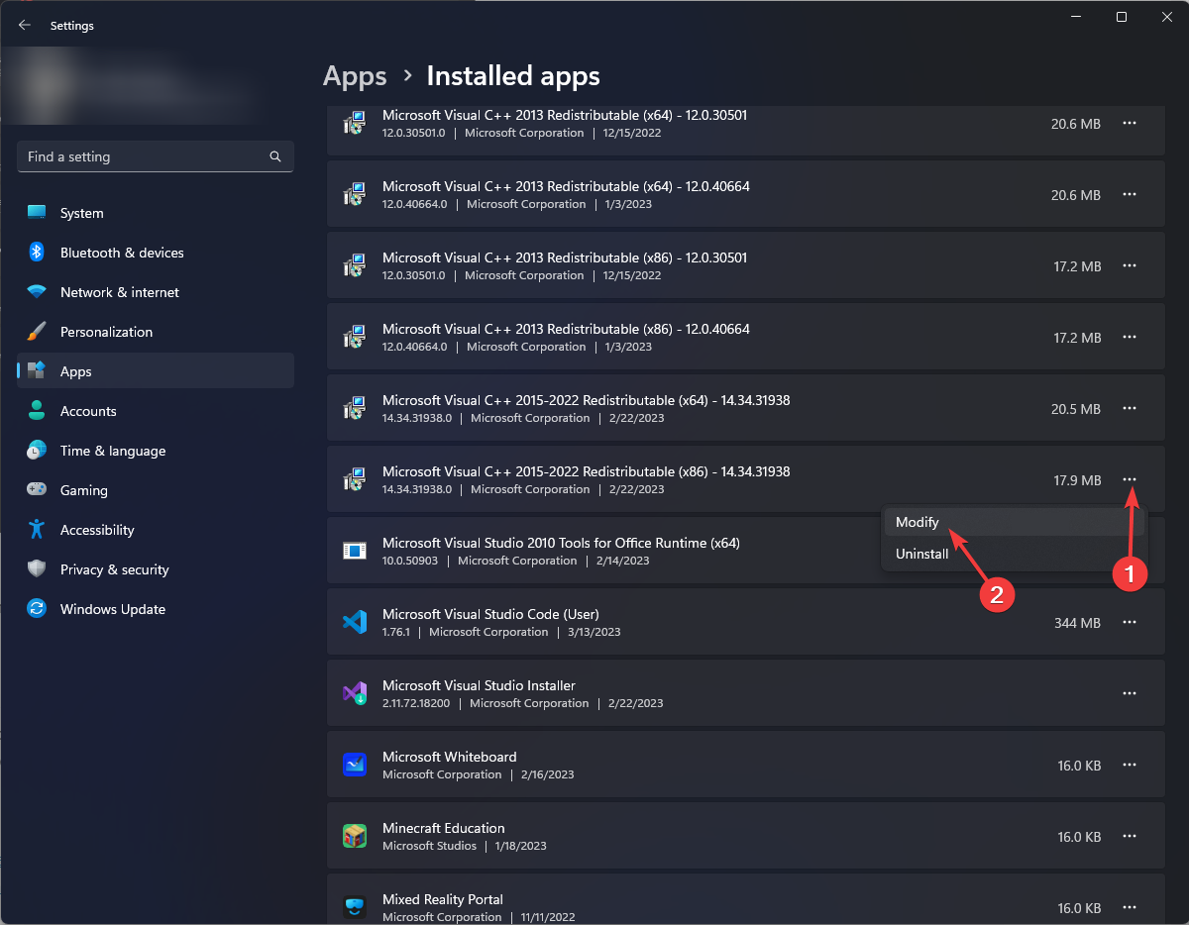Open Bluetooth & devices settings
Image resolution: width=1189 pixels, height=925 pixels.
pos(156,253)
